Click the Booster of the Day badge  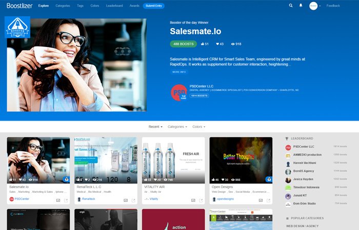click(x=17, y=27)
